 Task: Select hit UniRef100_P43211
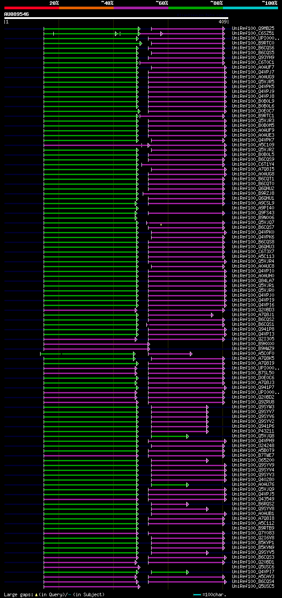click(x=253, y=431)
